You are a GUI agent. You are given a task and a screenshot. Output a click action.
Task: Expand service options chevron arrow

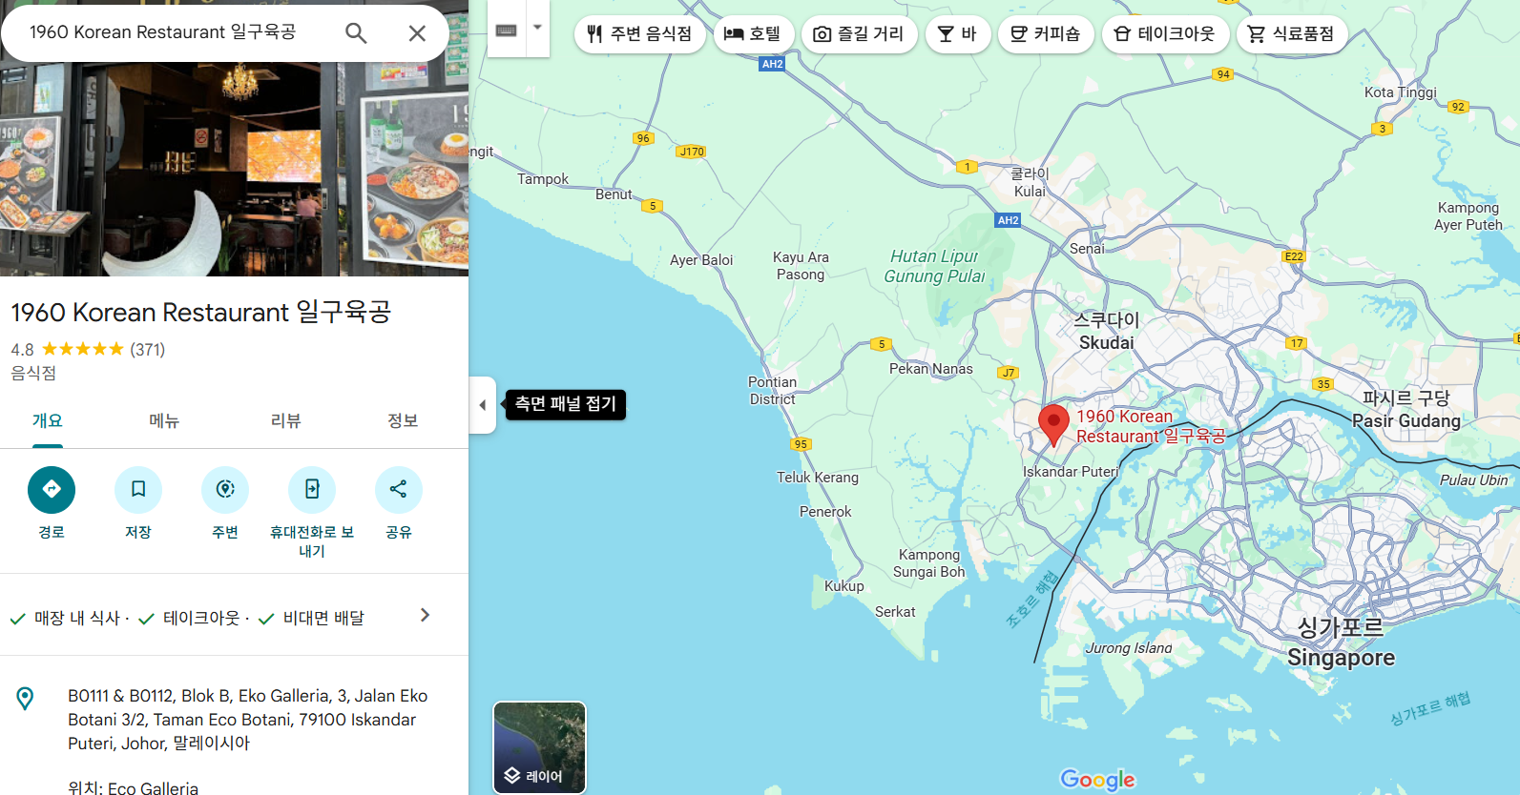(426, 616)
